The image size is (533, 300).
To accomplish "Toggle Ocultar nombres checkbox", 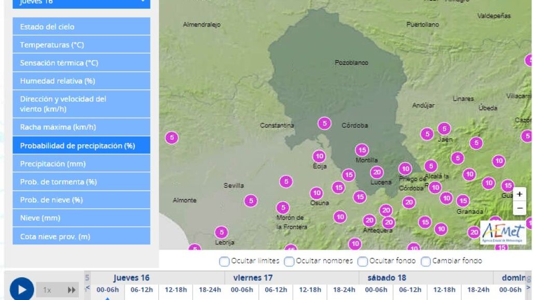I will (x=289, y=261).
